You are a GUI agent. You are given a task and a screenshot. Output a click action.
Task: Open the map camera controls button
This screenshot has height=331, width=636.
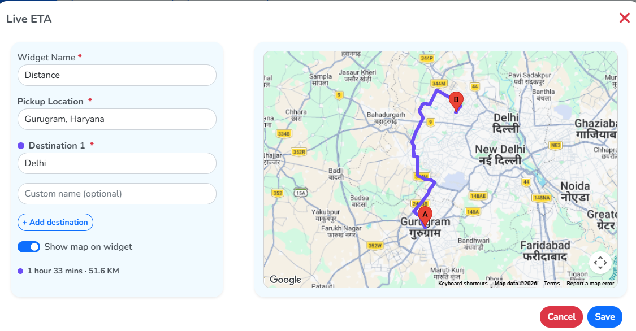pyautogui.click(x=600, y=263)
